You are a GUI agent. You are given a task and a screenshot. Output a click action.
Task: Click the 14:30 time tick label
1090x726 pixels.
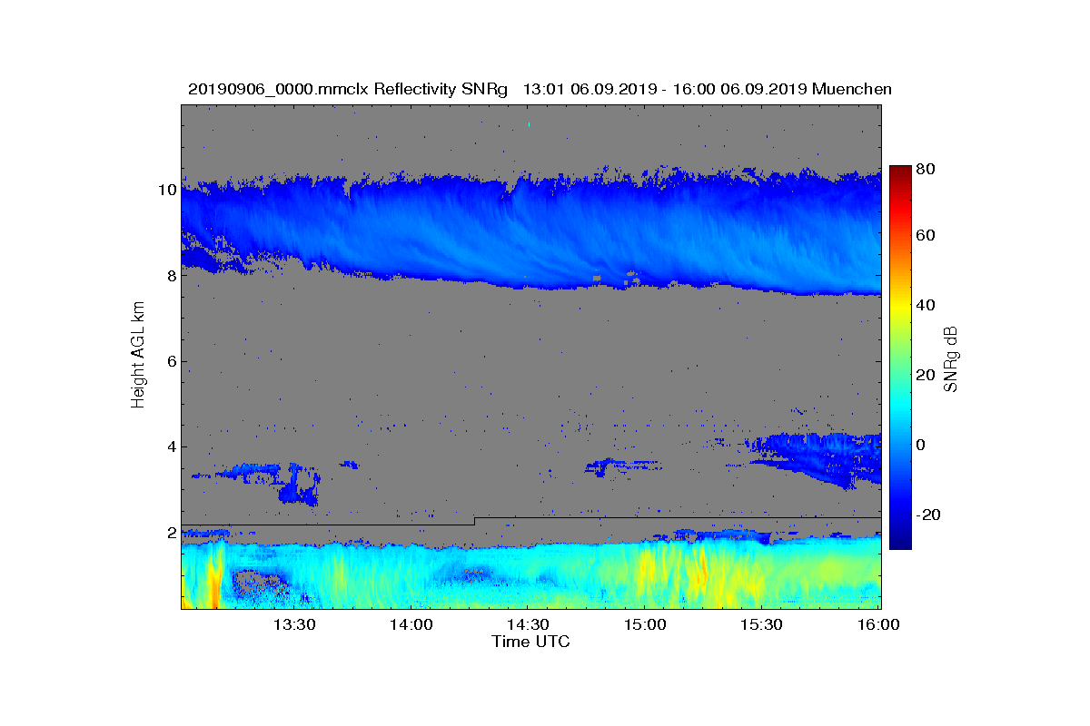tap(527, 624)
